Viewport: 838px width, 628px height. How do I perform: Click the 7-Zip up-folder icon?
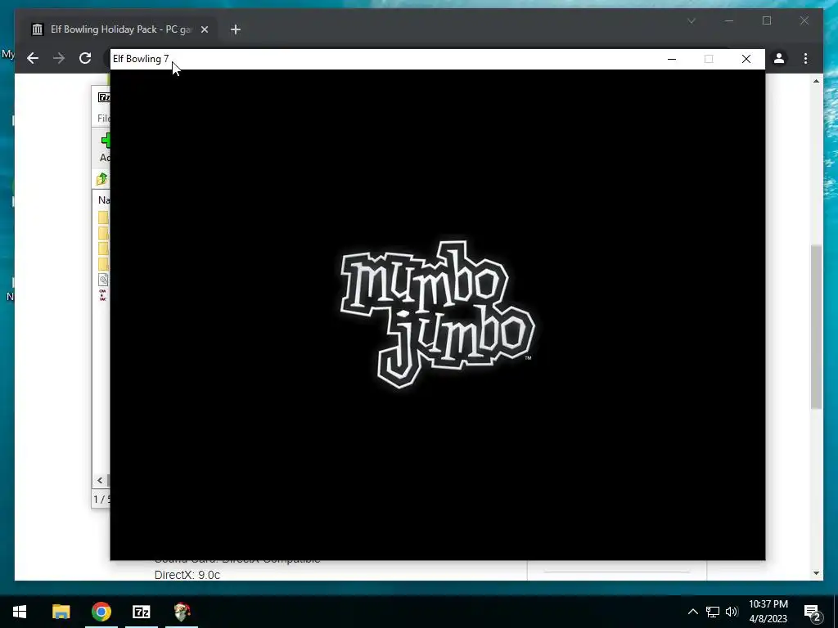click(x=101, y=179)
